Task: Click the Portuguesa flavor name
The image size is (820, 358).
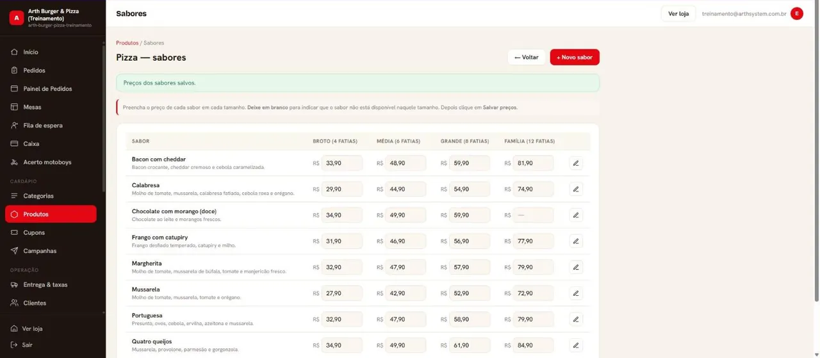Action: pos(147,315)
